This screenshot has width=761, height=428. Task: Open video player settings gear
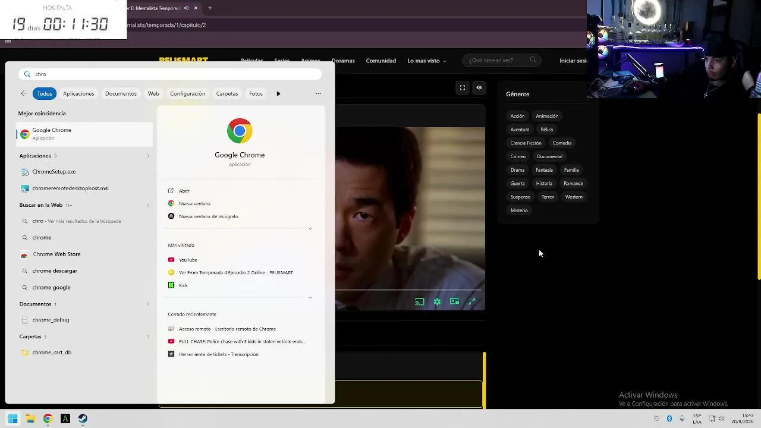[437, 301]
